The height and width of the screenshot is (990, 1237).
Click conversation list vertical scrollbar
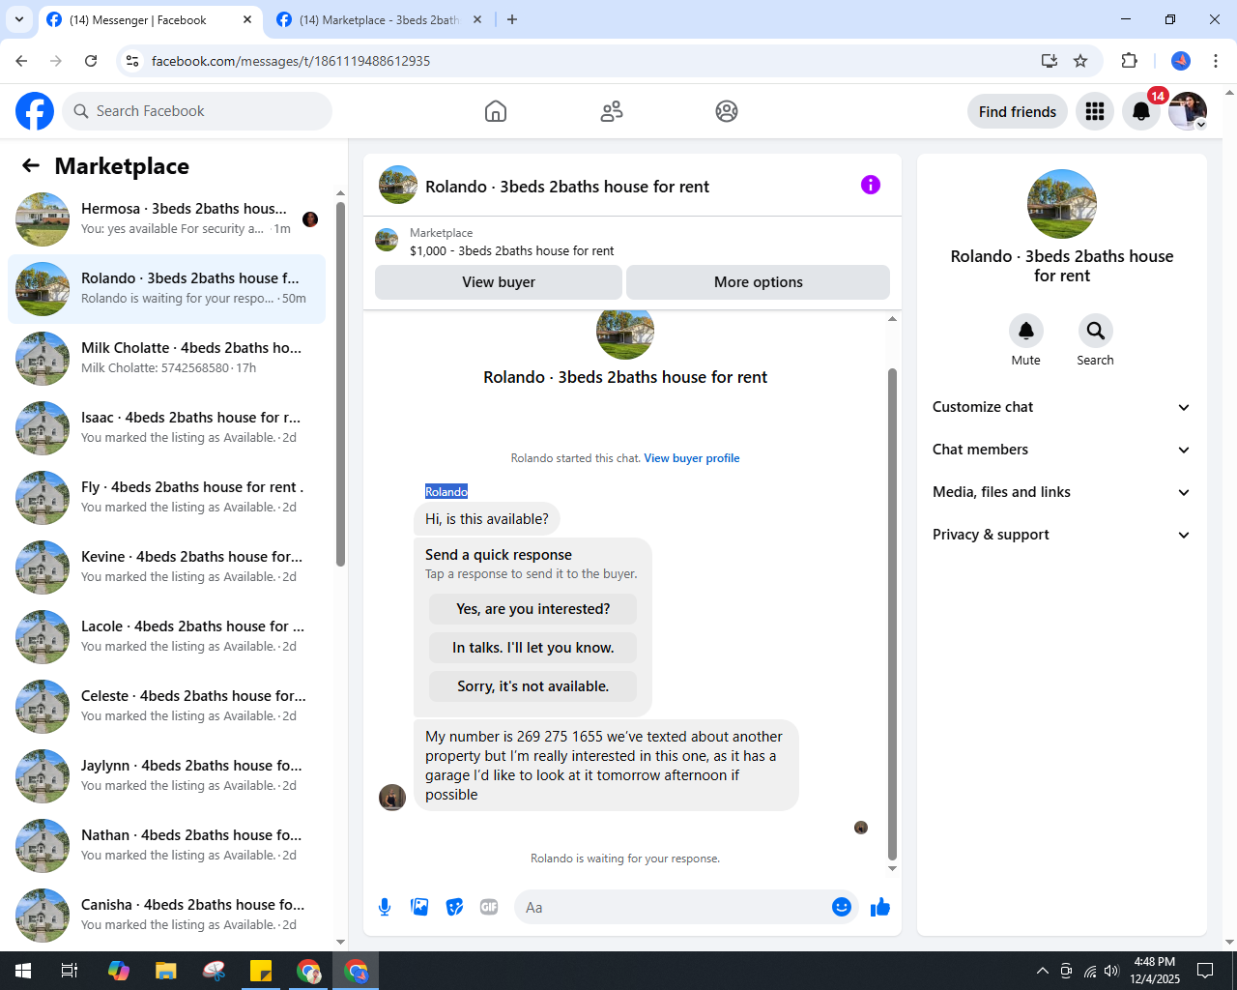pos(340,384)
